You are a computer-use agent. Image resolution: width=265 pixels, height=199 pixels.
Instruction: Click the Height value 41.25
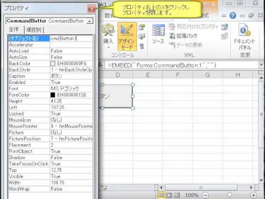click(71, 101)
